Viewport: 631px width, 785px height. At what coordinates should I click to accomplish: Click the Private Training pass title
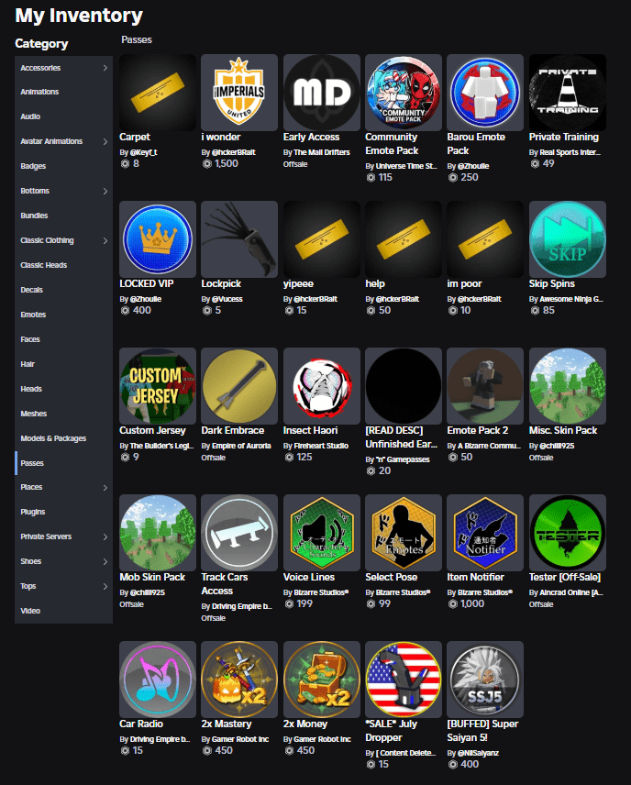click(563, 138)
